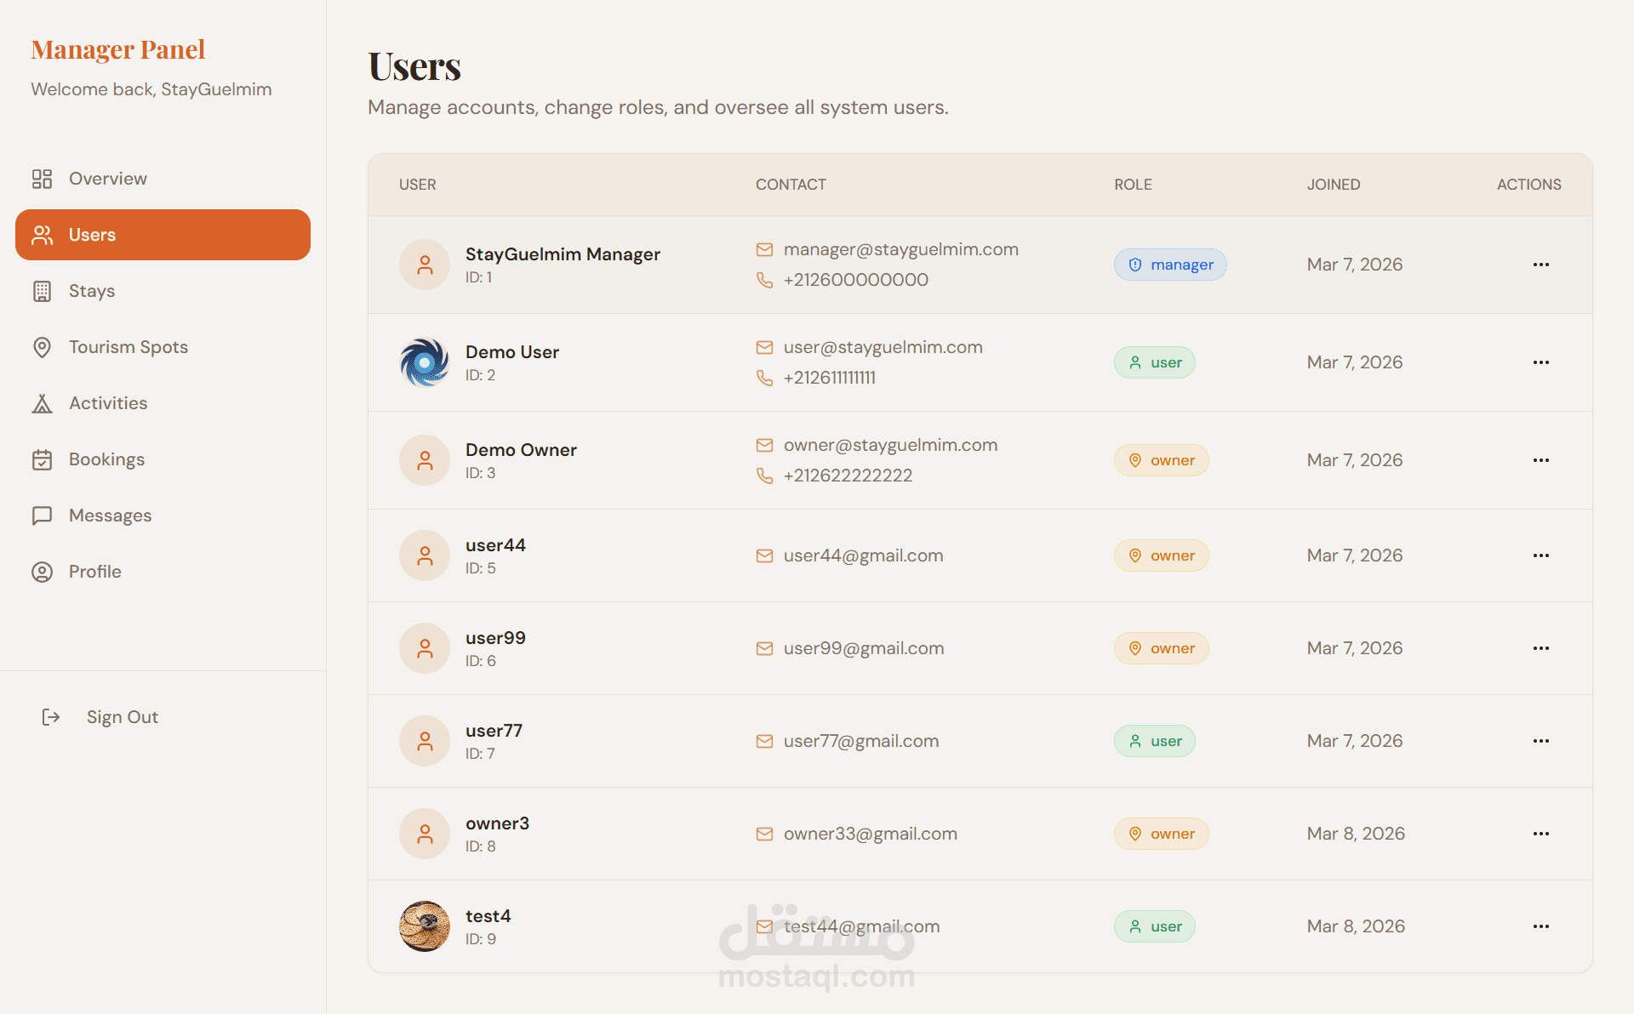Go to Tourism Spots section
This screenshot has width=1634, height=1014.
[x=129, y=347]
